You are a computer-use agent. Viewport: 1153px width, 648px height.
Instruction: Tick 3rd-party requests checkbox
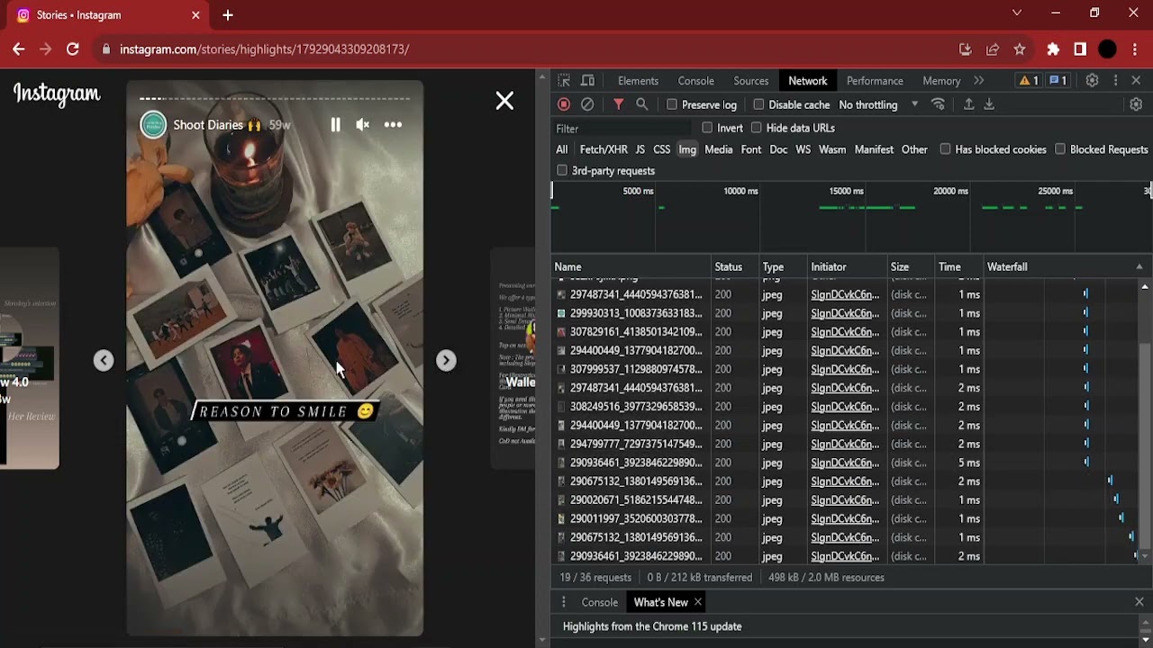click(562, 170)
